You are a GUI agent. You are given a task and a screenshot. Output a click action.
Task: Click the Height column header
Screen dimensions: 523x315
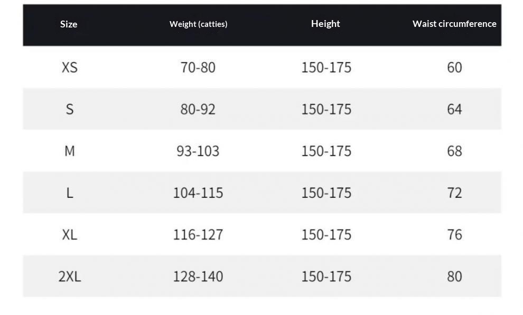325,24
